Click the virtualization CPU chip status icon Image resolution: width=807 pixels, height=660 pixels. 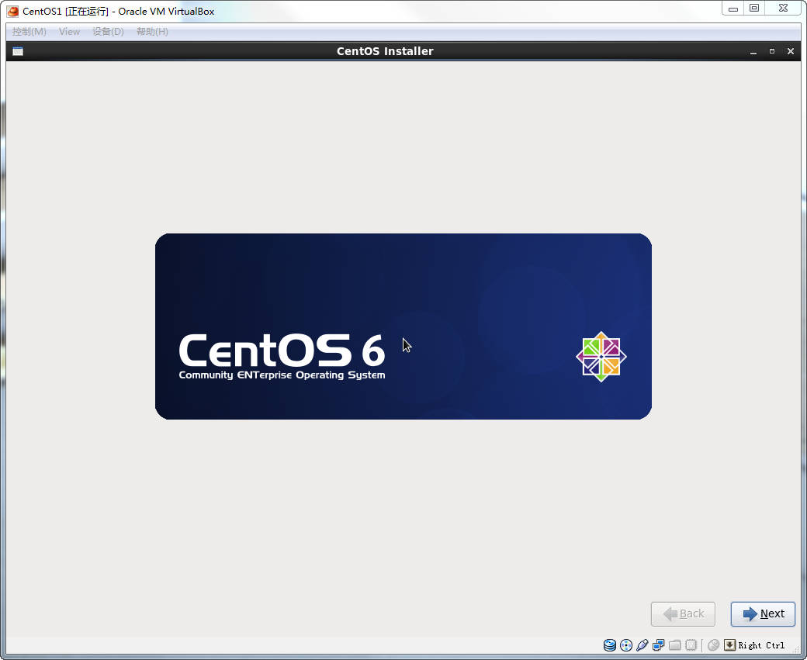[691, 645]
